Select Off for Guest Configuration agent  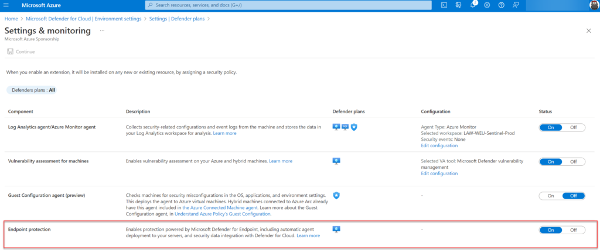573,196
